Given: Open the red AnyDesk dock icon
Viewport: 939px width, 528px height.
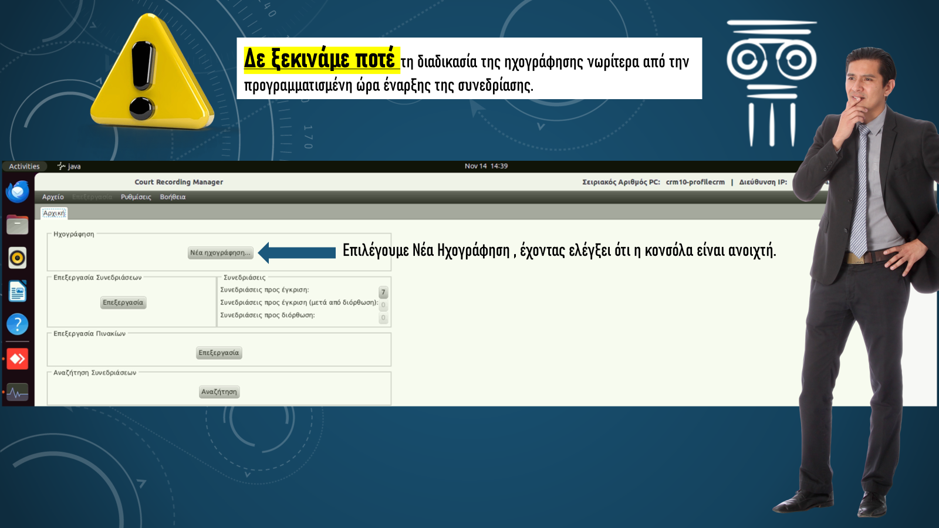Looking at the screenshot, I should (x=18, y=358).
